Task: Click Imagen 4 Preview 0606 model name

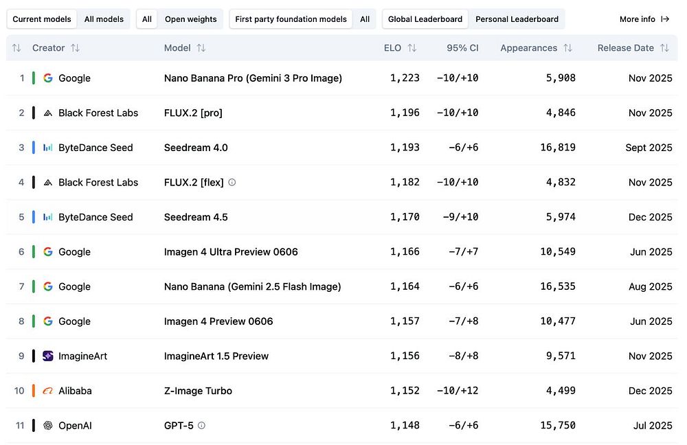Action: pos(218,321)
